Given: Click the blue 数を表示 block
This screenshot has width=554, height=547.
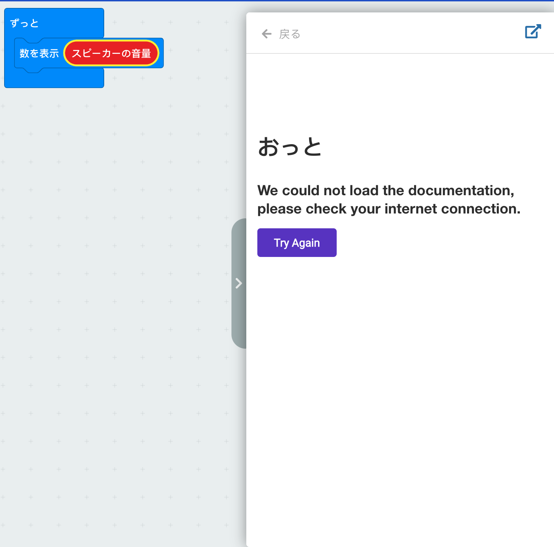Looking at the screenshot, I should (x=39, y=53).
